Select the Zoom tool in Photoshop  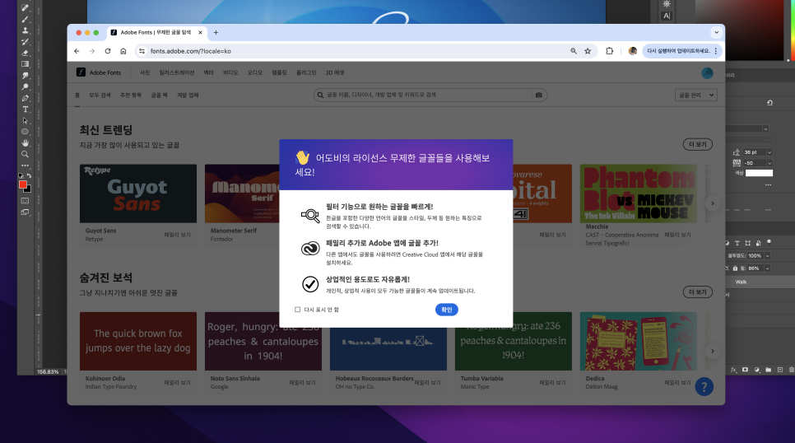tap(25, 154)
